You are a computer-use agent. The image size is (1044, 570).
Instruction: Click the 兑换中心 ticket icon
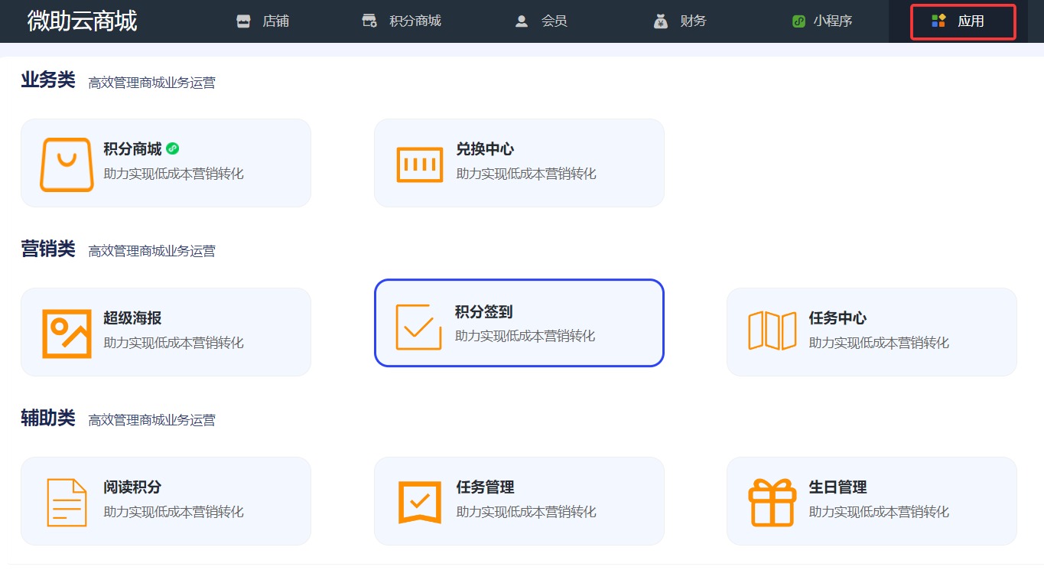[420, 164]
